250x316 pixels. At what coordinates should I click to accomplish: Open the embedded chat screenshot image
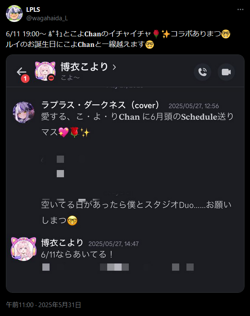pyautogui.click(x=125, y=174)
